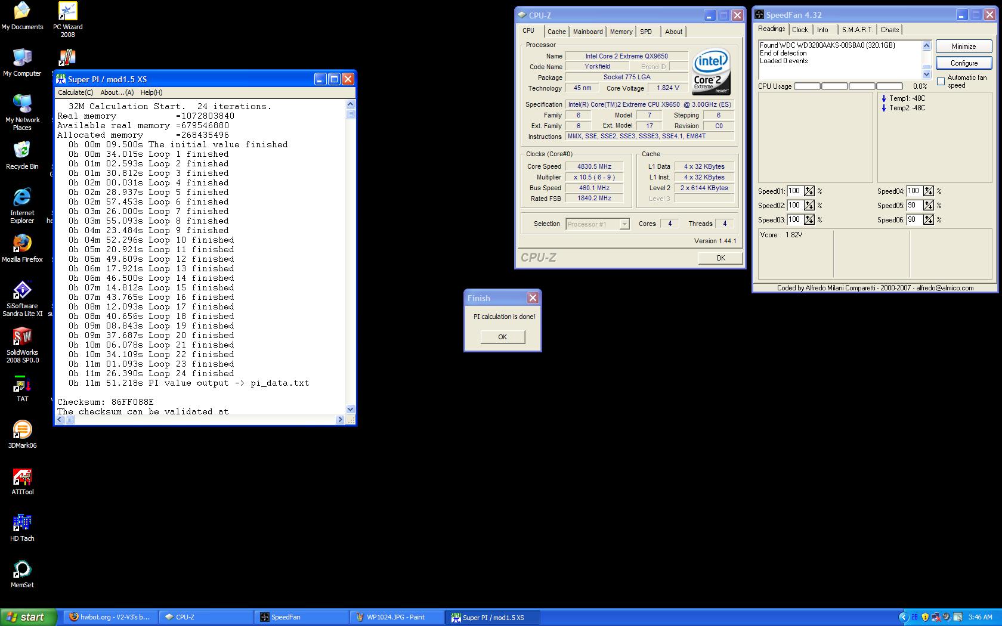Click Speed01 value input field
This screenshot has width=1002, height=626.
(x=794, y=191)
